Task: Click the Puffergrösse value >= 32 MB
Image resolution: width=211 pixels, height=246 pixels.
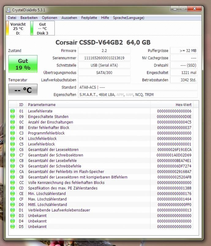Action: (184, 51)
